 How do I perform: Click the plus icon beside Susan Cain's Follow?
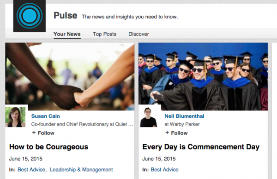click(x=34, y=133)
